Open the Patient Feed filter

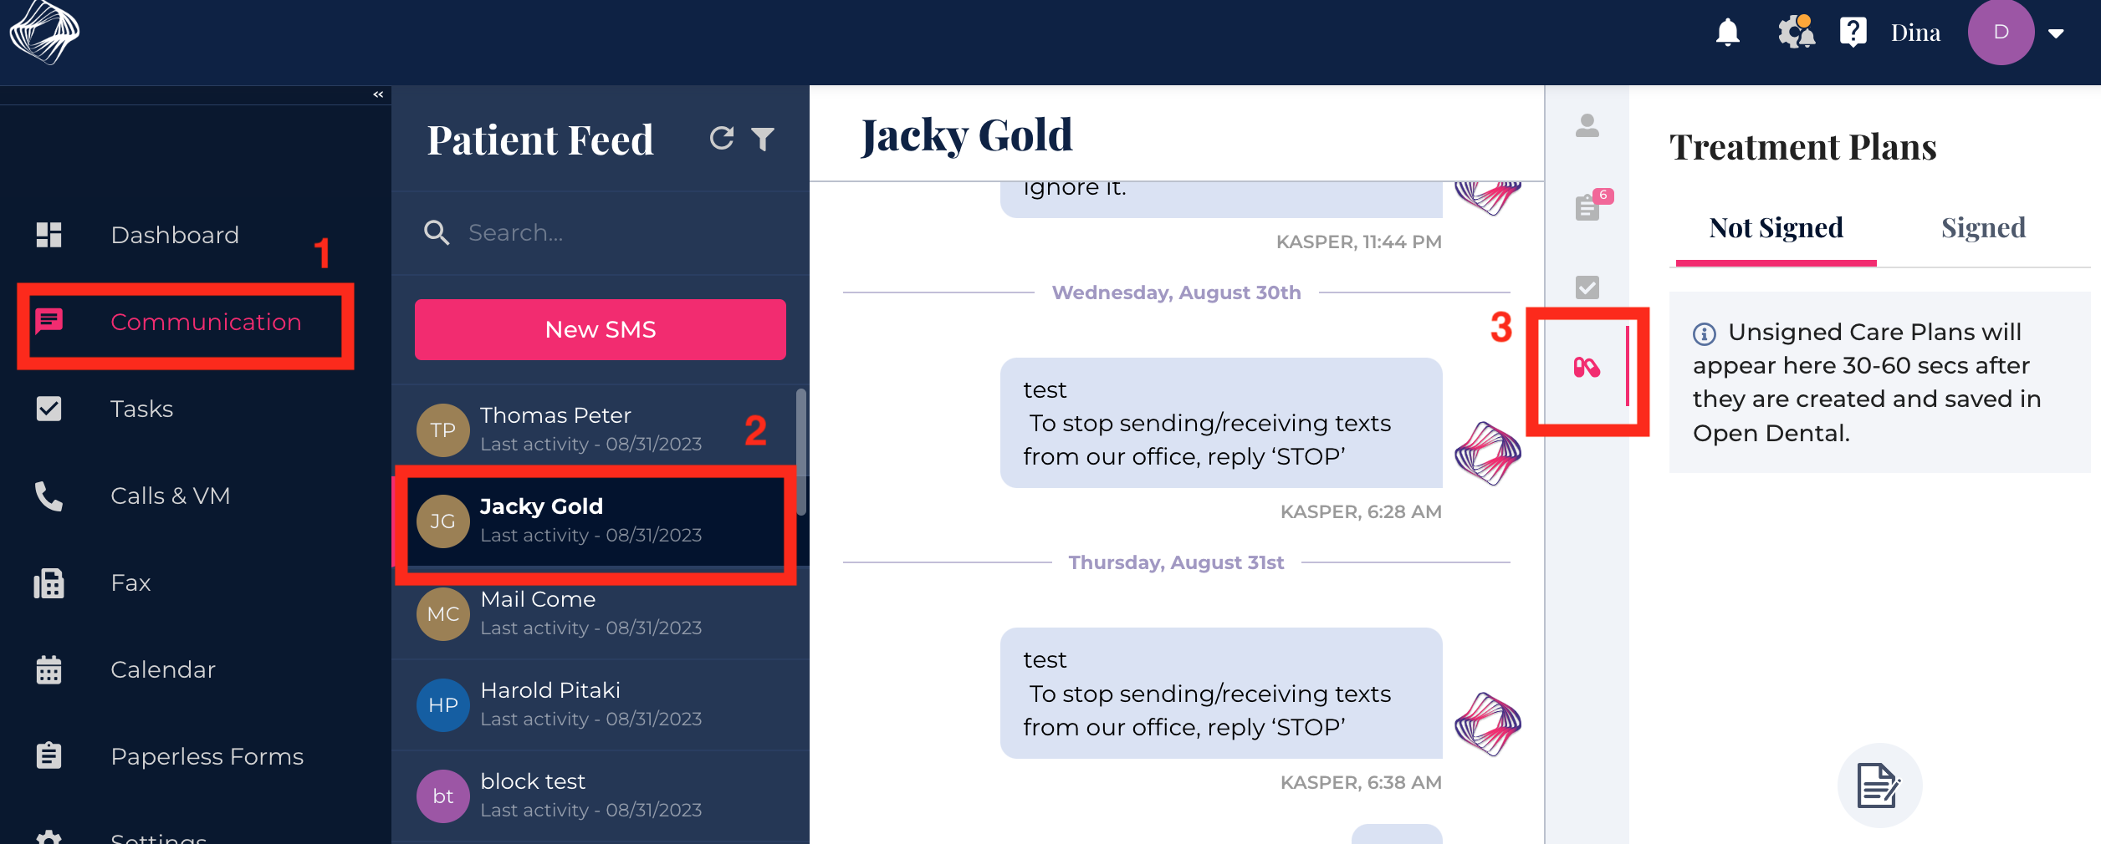click(x=763, y=139)
